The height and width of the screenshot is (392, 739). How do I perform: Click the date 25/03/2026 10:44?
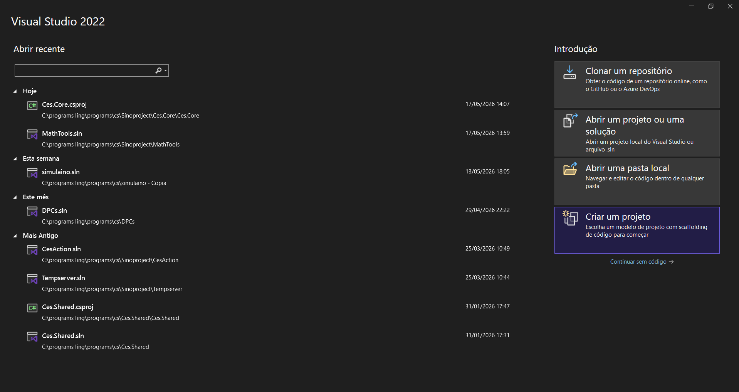(x=487, y=278)
